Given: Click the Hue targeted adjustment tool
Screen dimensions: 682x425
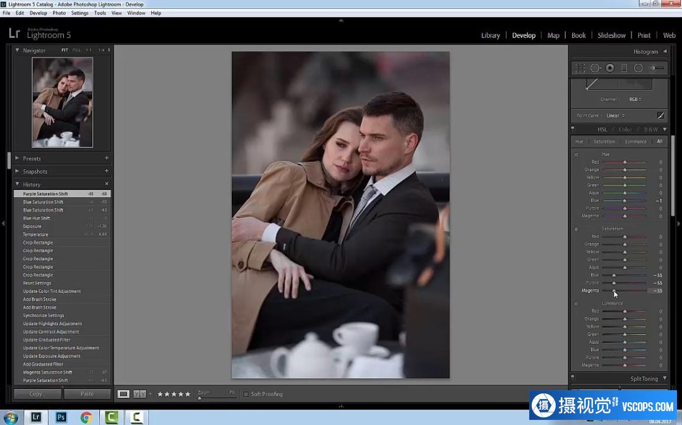Looking at the screenshot, I should pos(577,155).
